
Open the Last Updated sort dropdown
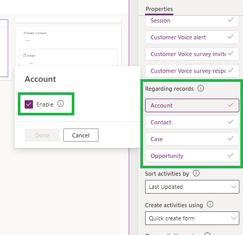[192, 187]
